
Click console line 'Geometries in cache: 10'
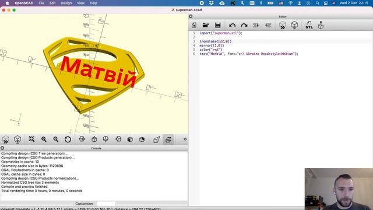(x=20, y=162)
